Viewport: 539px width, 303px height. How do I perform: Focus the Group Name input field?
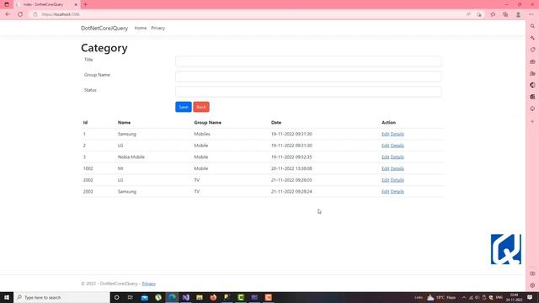pos(308,77)
